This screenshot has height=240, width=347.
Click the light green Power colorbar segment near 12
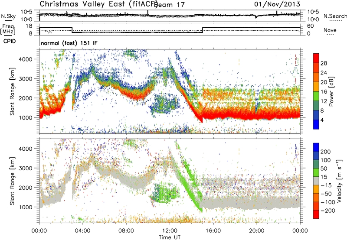tap(316, 96)
